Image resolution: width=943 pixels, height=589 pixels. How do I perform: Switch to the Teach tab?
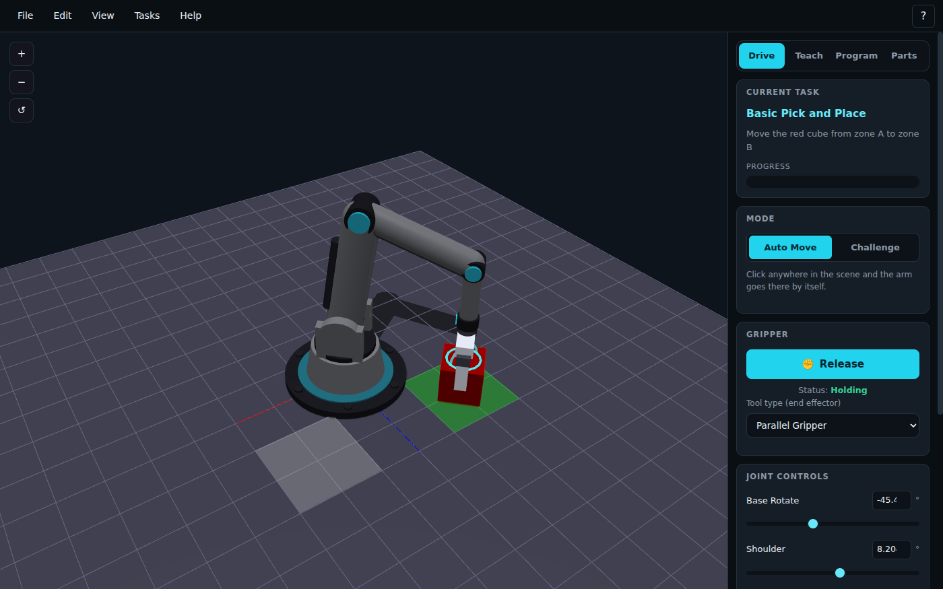click(x=809, y=56)
